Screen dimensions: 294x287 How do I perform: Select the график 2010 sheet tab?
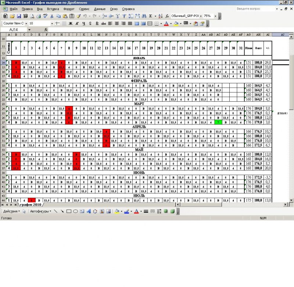[31, 205]
